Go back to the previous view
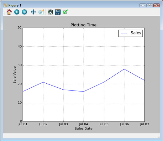The width and height of the screenshot is (163, 141). click(17, 12)
